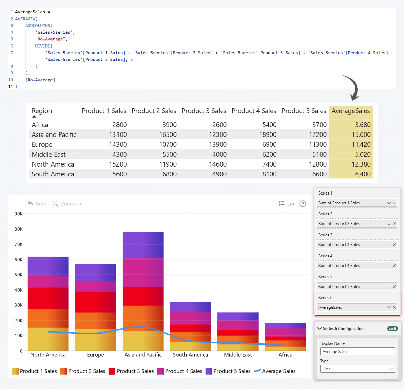The height and width of the screenshot is (389, 404).
Task: Open the Type dropdown showing Line
Action: (x=357, y=369)
